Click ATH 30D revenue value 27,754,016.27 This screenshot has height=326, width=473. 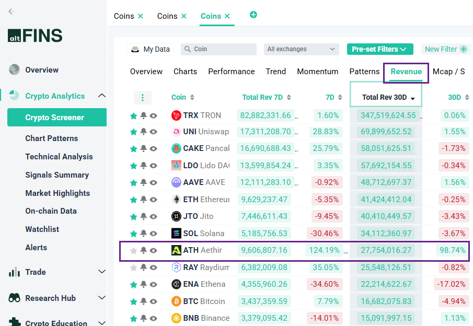point(386,250)
